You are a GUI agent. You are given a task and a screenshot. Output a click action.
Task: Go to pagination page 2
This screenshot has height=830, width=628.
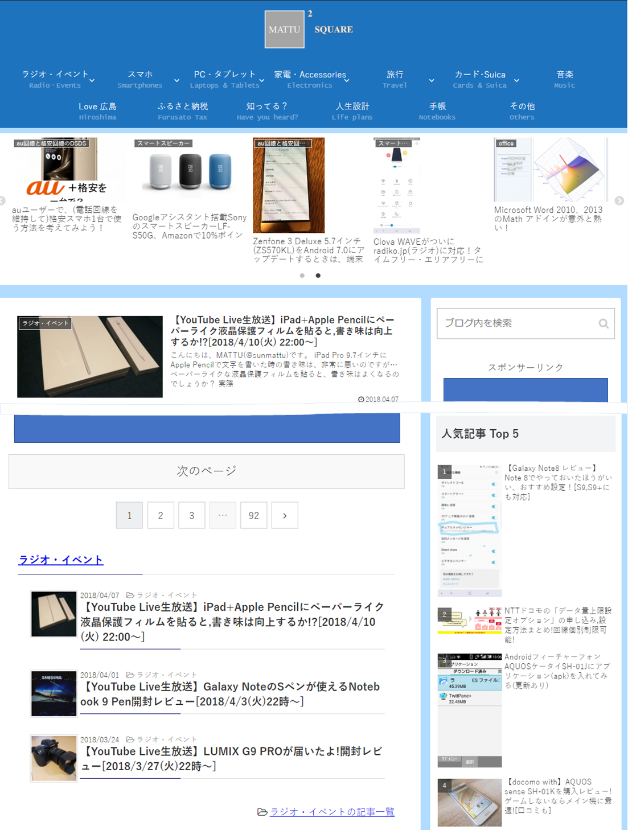click(x=161, y=515)
